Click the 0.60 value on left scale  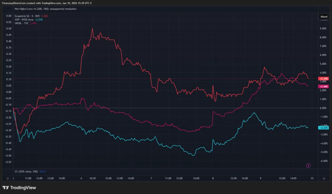point(9,16)
